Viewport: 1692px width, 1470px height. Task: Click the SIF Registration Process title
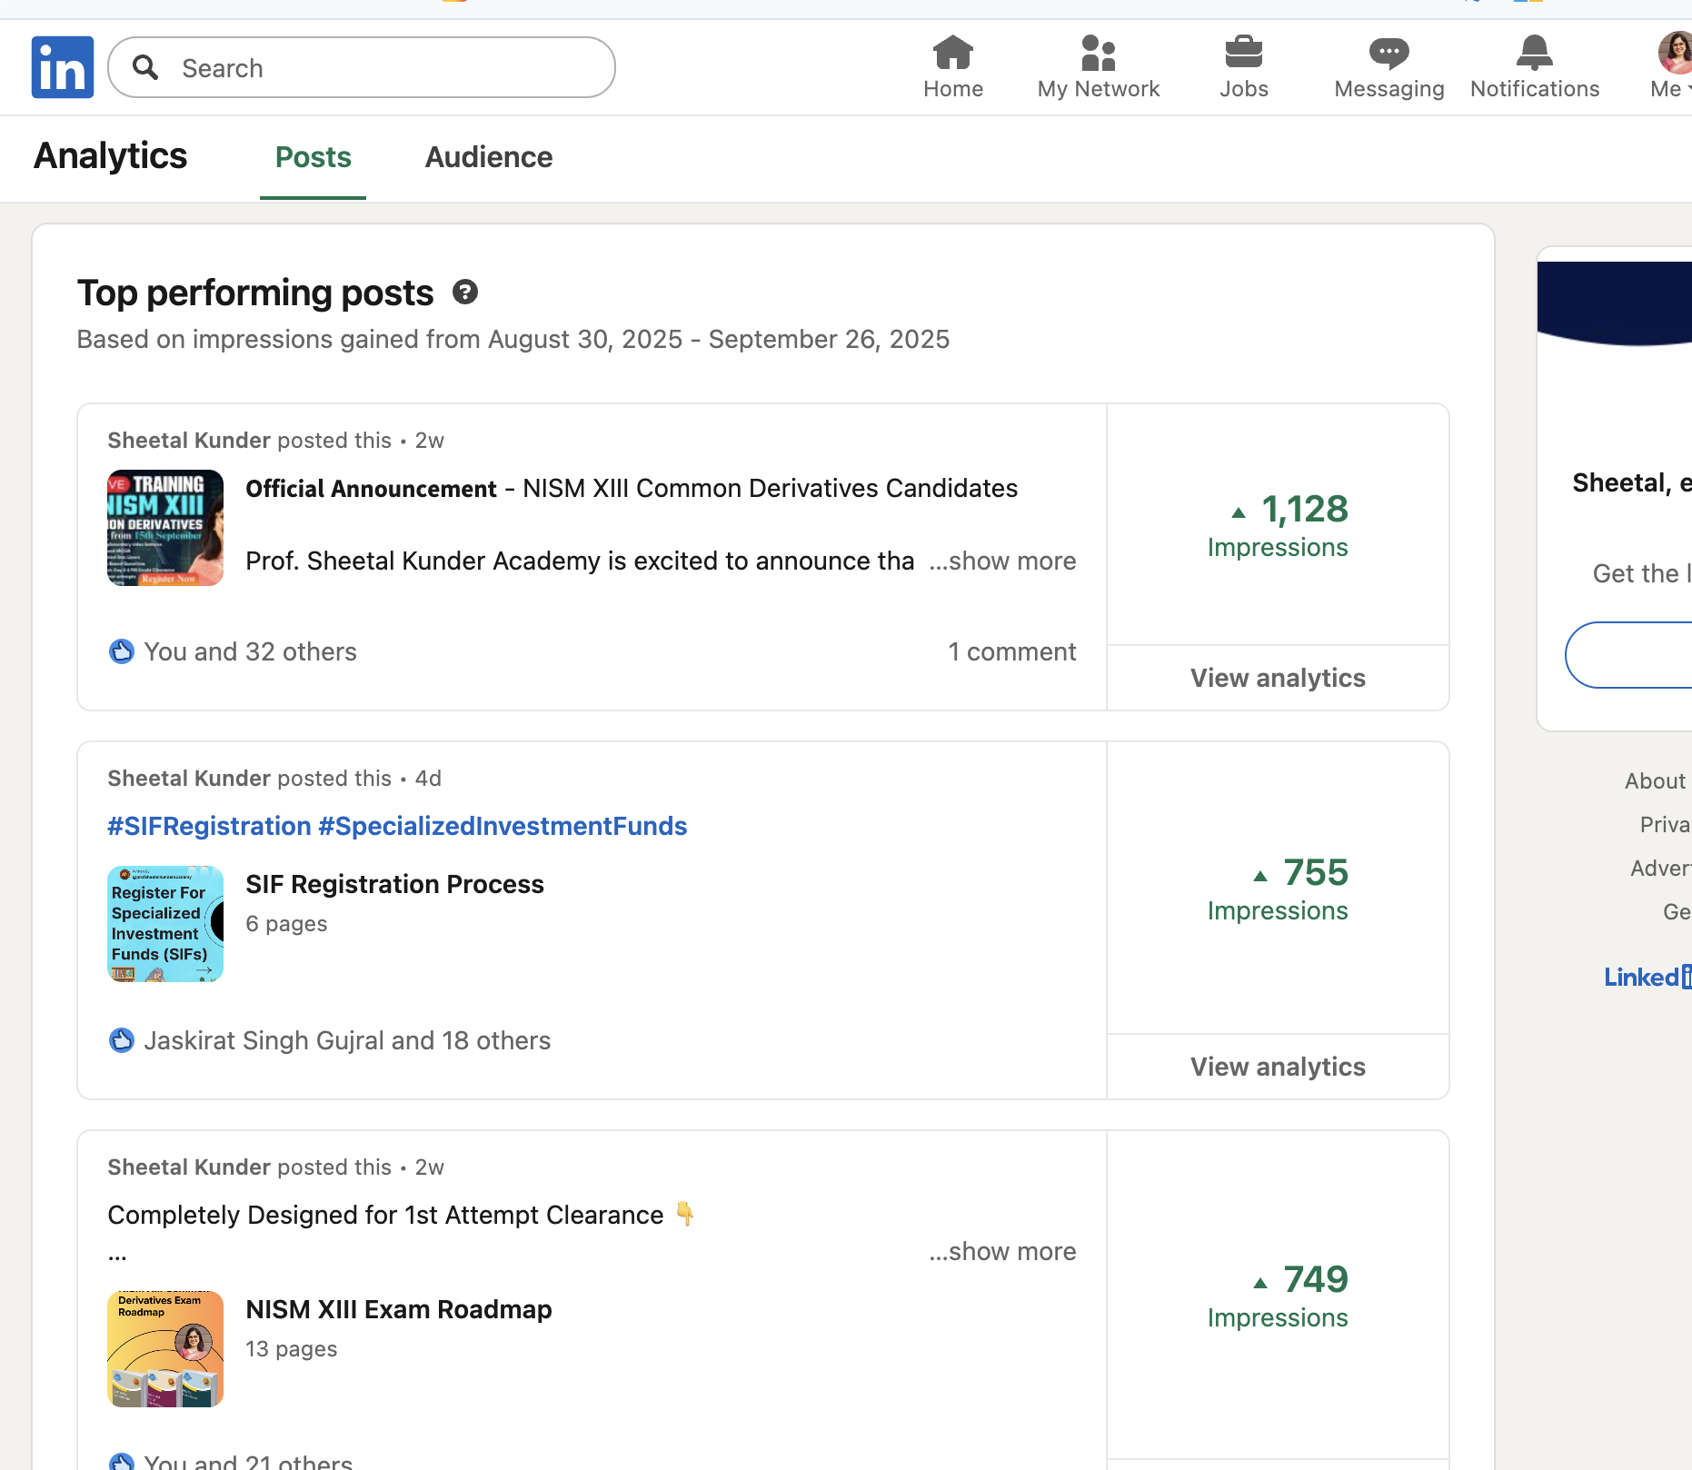pyautogui.click(x=395, y=884)
